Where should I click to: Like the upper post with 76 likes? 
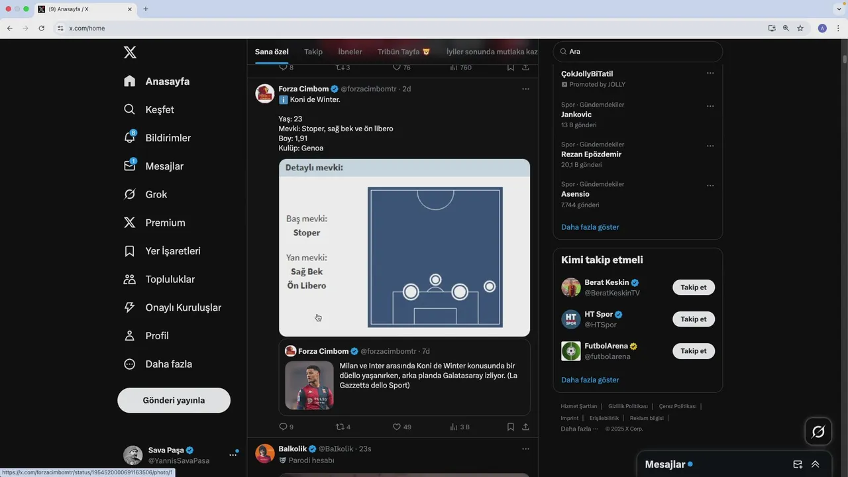pyautogui.click(x=401, y=67)
